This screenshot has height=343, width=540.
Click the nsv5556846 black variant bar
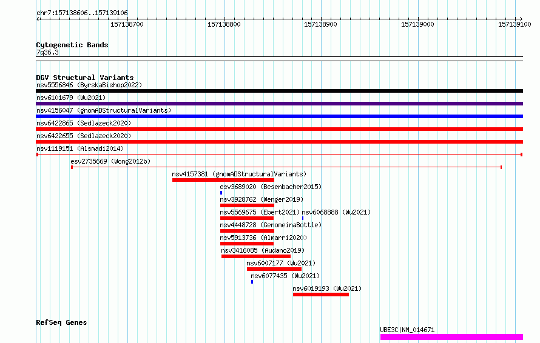tap(279, 91)
